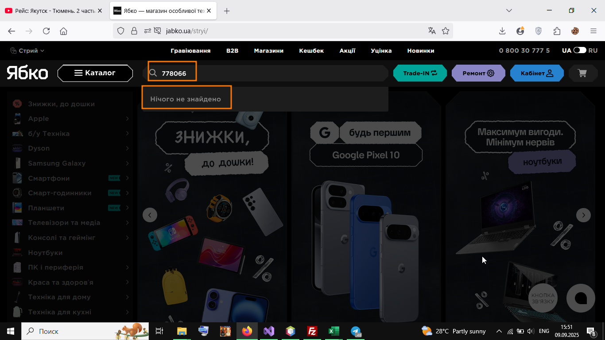Click the previous slide arrow on banner
This screenshot has width=605, height=340.
tap(150, 215)
